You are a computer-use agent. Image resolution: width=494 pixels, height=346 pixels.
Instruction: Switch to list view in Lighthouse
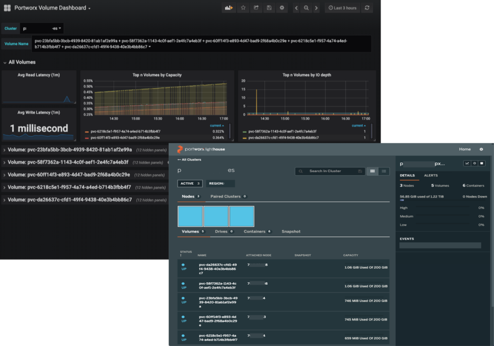click(x=384, y=171)
